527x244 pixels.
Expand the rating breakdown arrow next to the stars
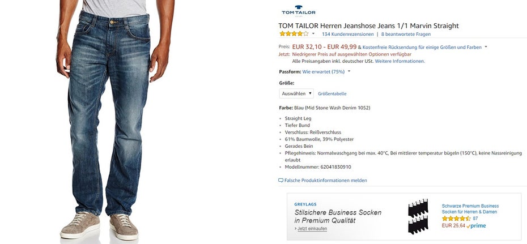tap(313, 34)
